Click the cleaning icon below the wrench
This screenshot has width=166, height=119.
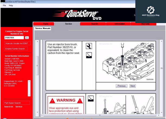[x=89, y=55]
